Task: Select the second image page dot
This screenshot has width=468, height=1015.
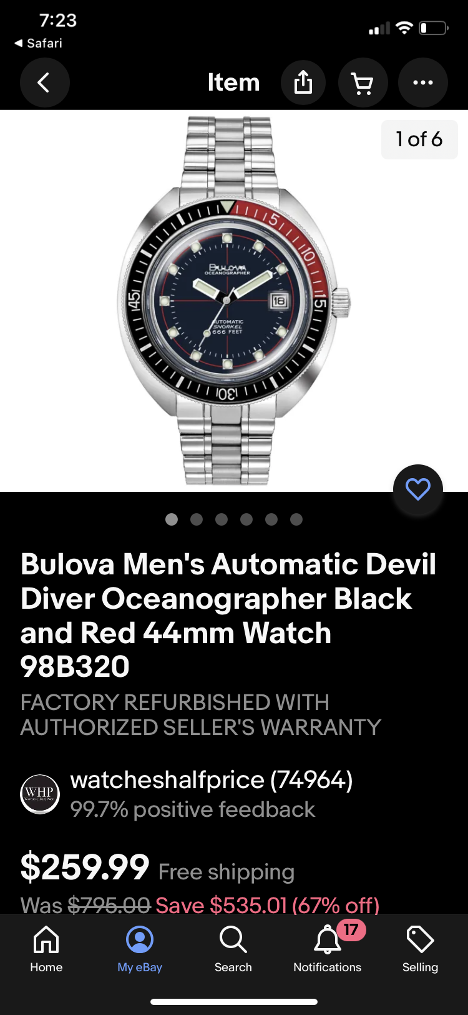Action: [x=197, y=519]
